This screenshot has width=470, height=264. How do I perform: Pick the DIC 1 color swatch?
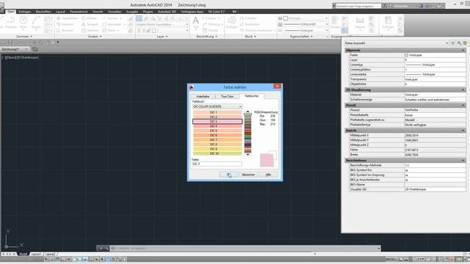[217, 112]
